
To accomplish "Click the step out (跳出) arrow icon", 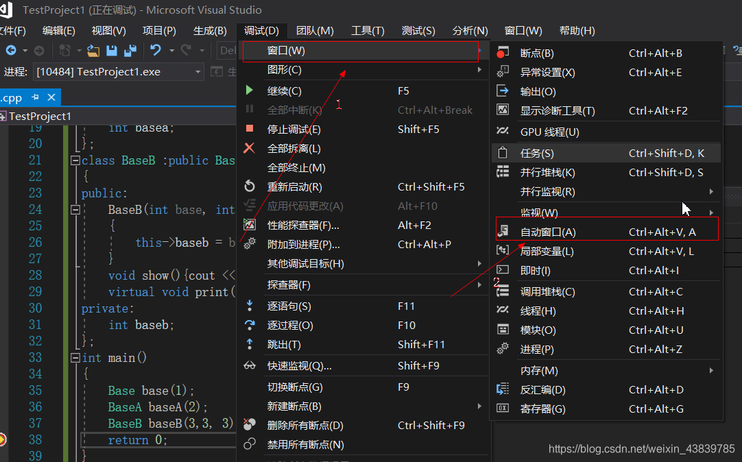I will 250,344.
